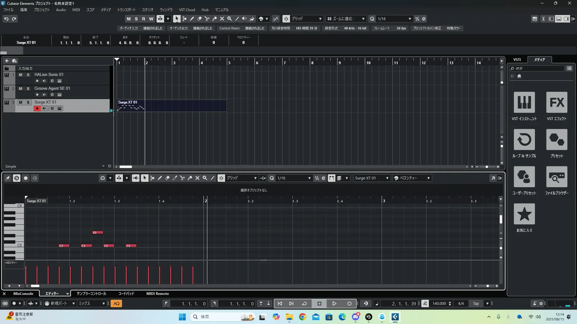This screenshot has width=577, height=324.
Task: Open VST Instruments media tile
Action: point(524,102)
